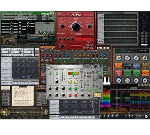Image resolution: width=150 pixels, height=135 pixels.
Task: Click the chord sheet display in Guitarist
Action: click(23, 96)
